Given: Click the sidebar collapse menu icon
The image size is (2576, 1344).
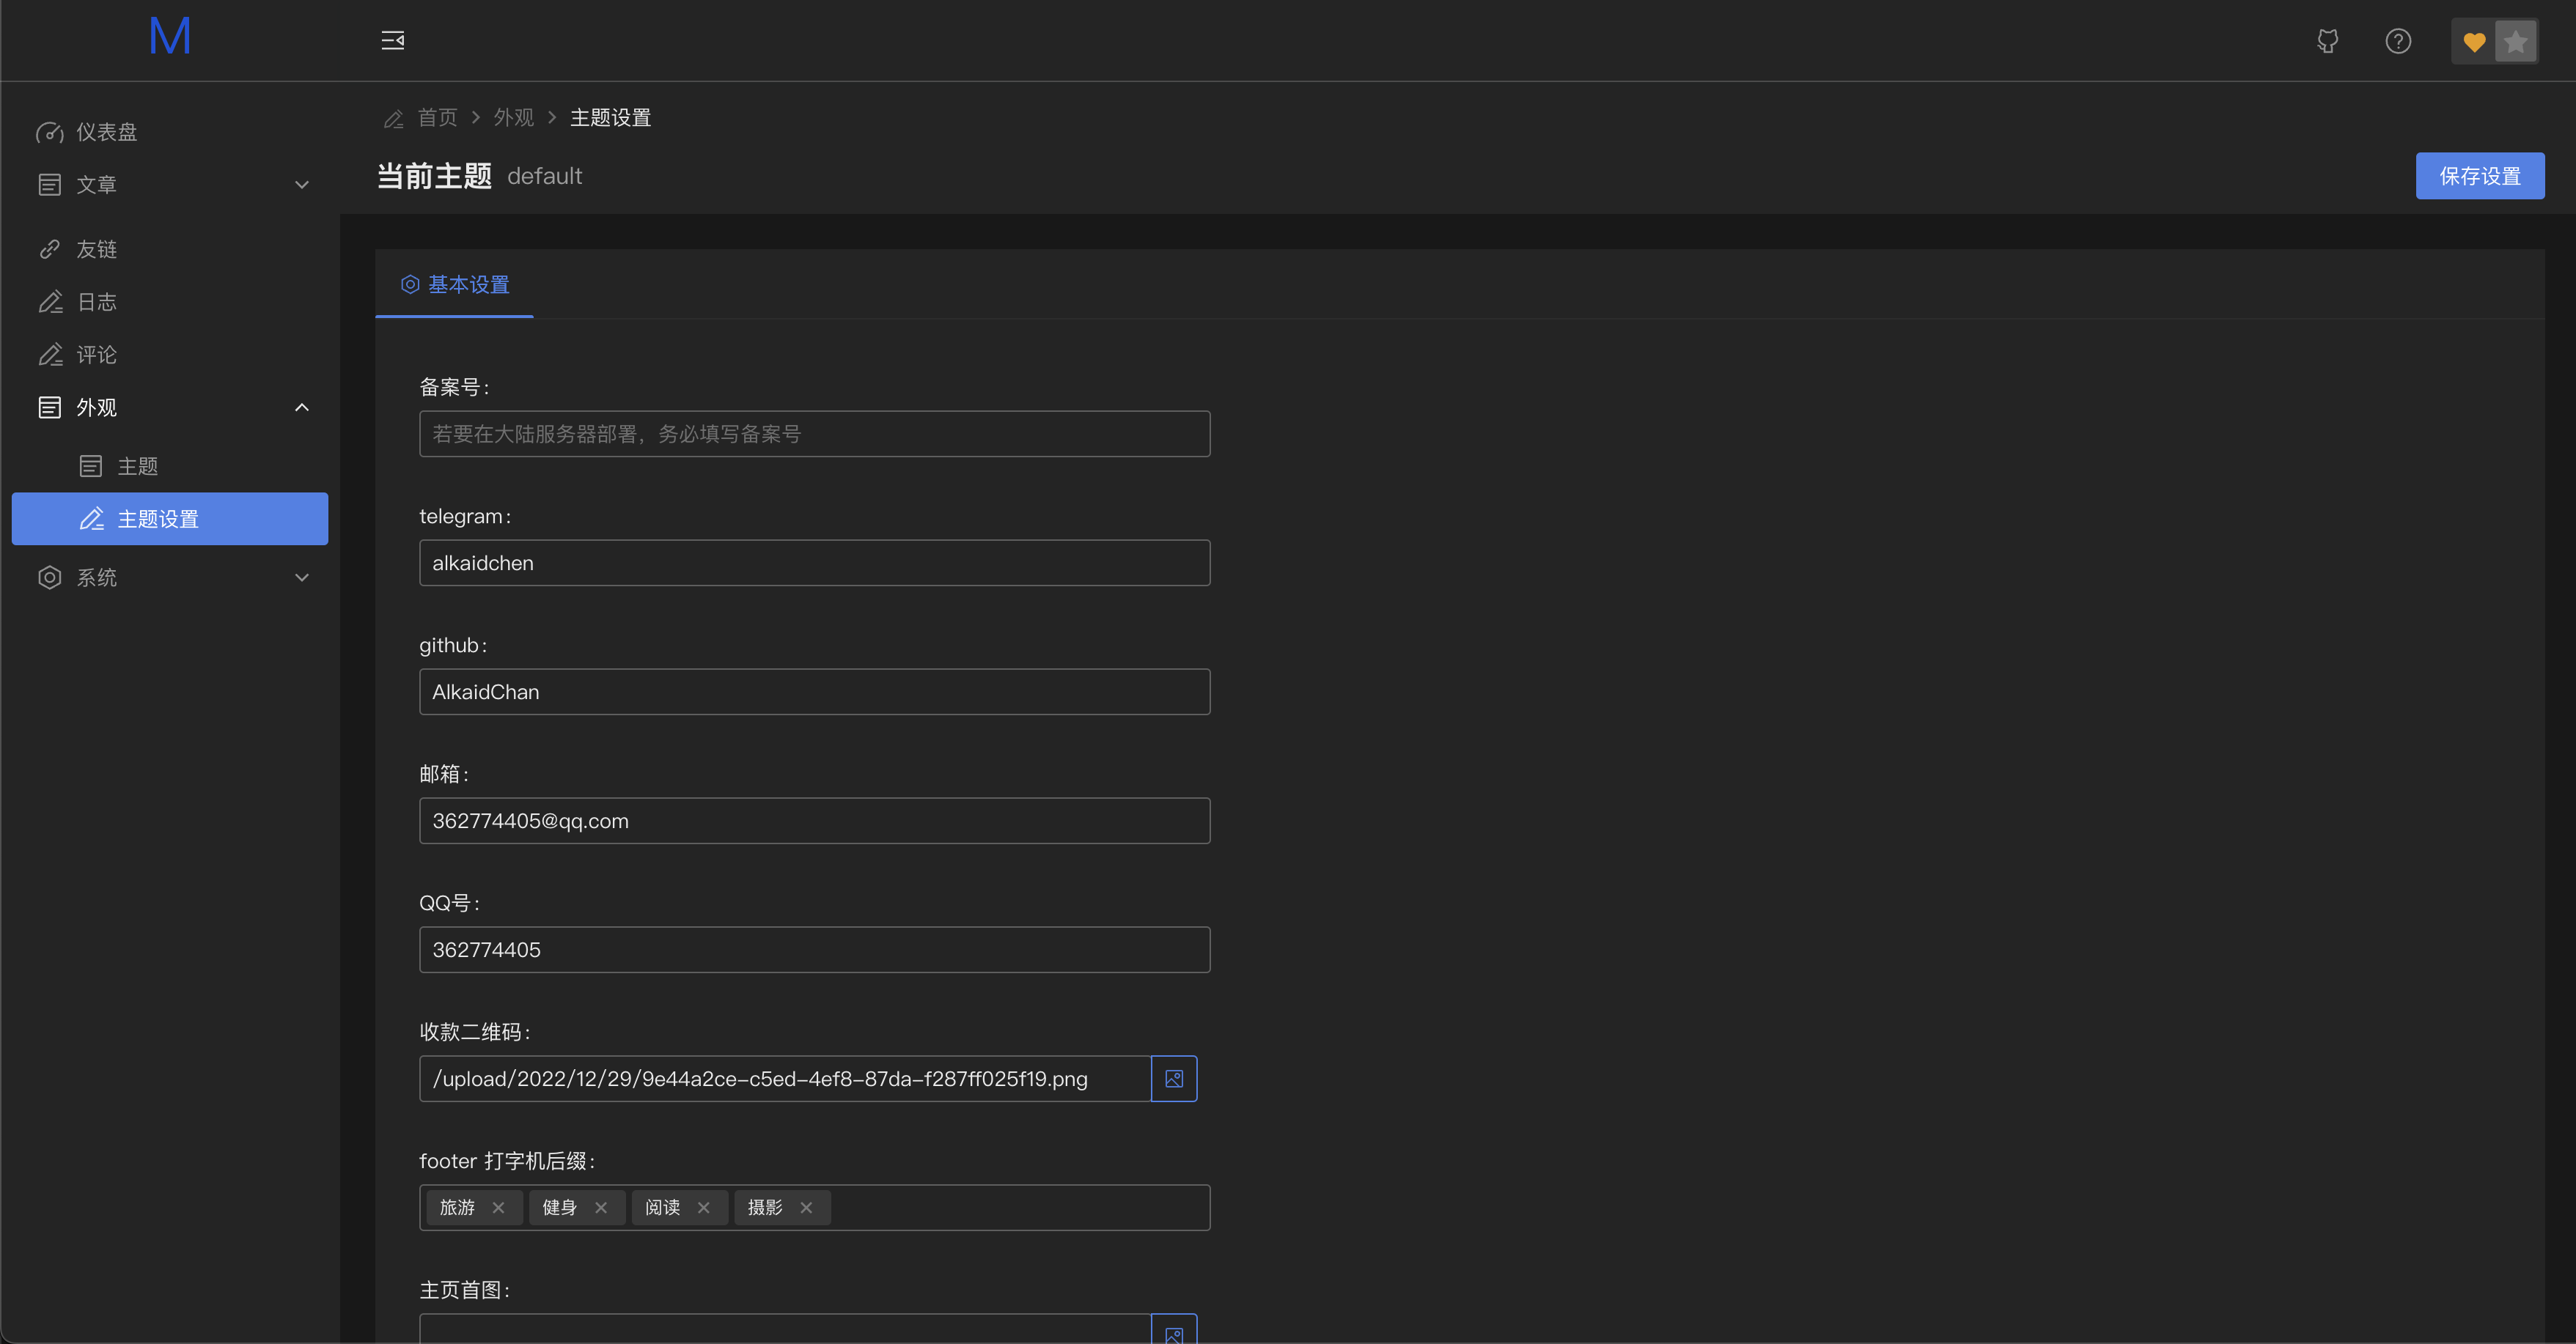Looking at the screenshot, I should (x=392, y=40).
